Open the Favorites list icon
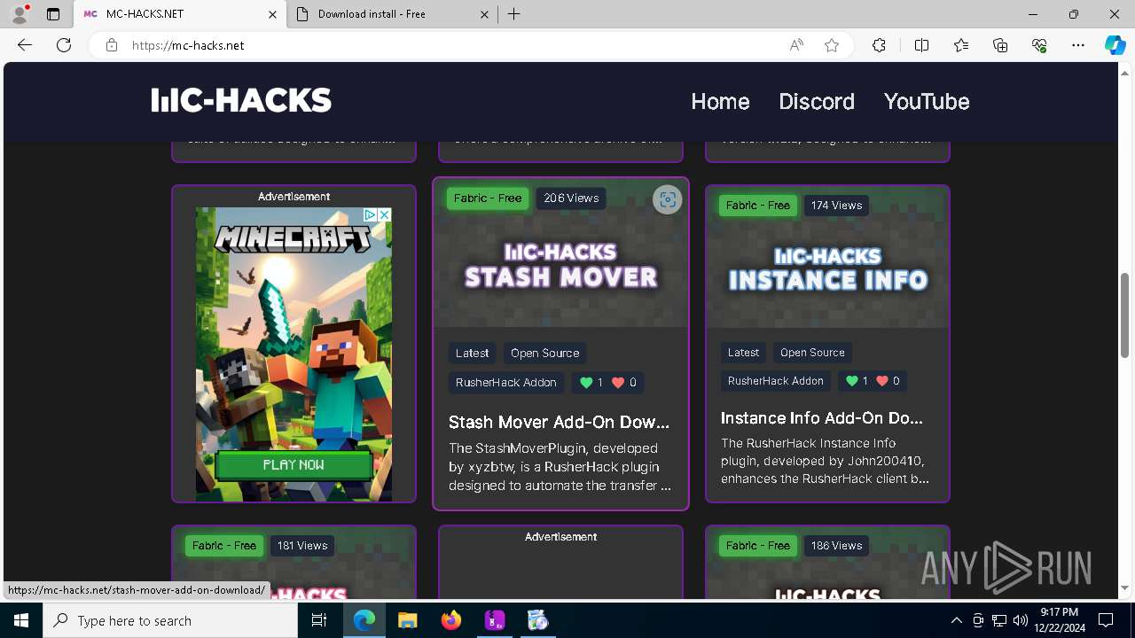This screenshot has height=638, width=1135. 961,45
